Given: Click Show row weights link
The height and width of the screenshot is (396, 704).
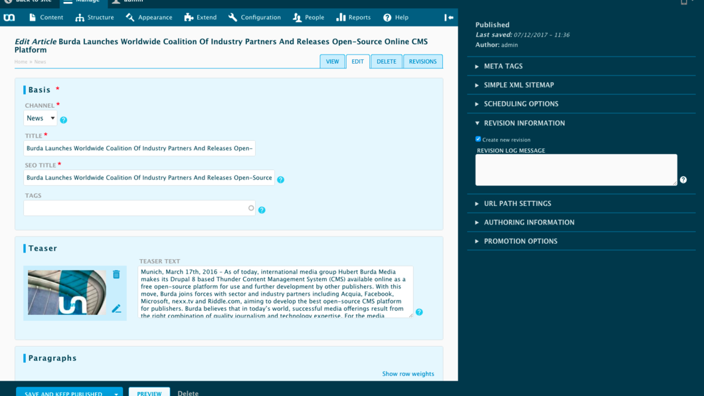Looking at the screenshot, I should click(408, 373).
